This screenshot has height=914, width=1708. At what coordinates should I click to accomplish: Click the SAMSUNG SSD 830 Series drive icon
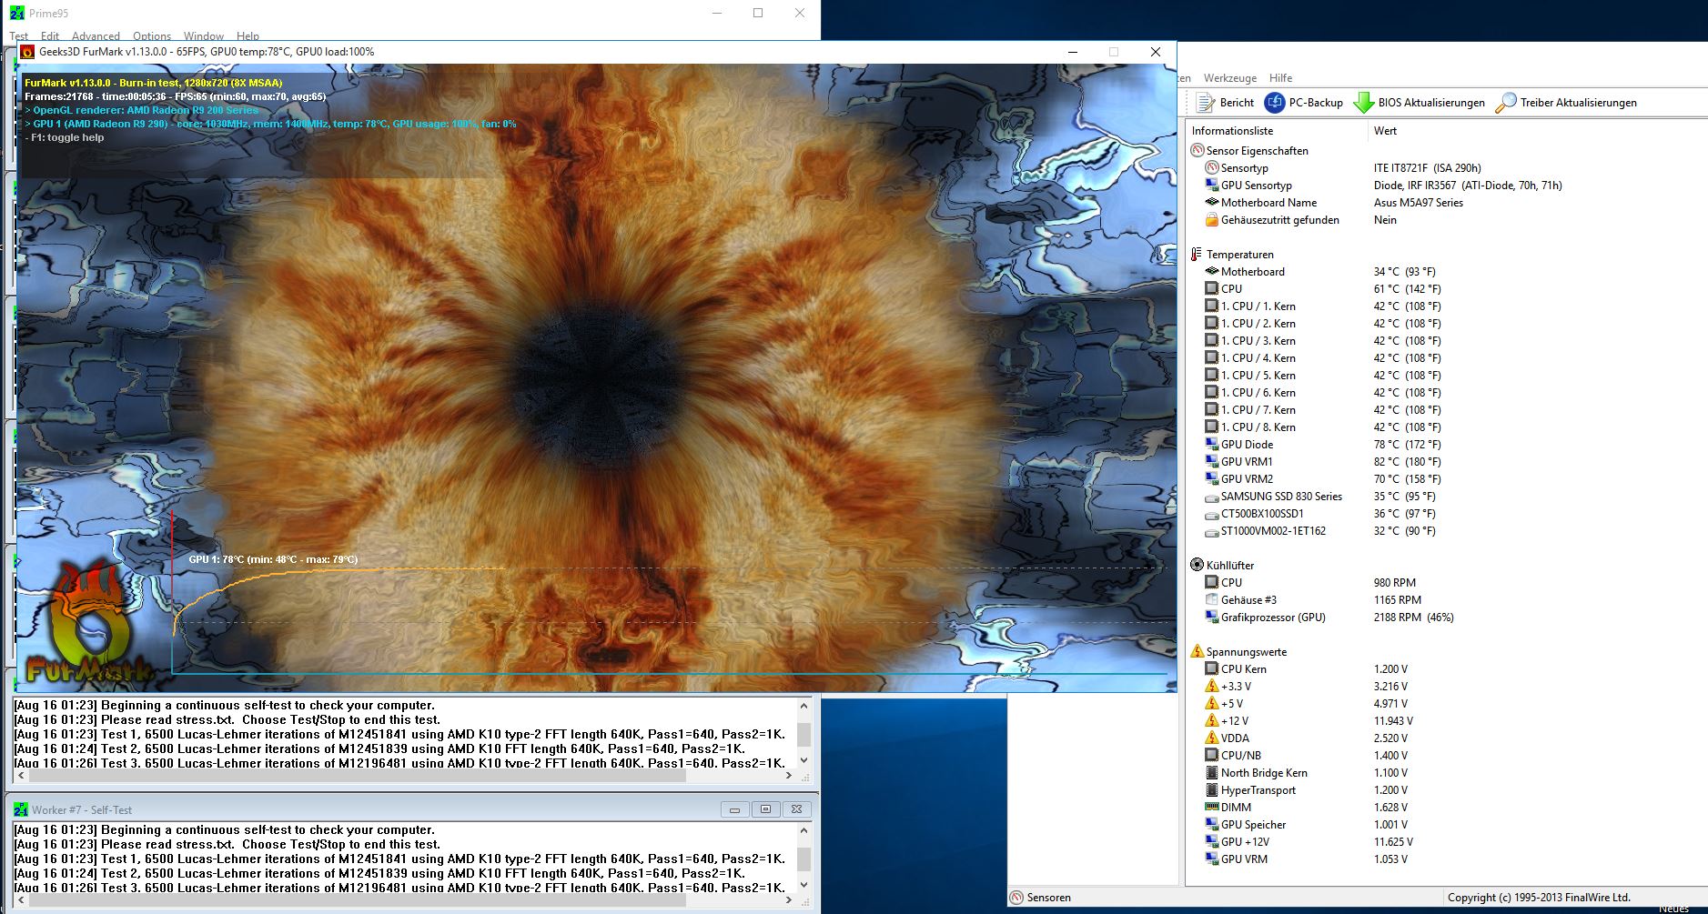(x=1212, y=497)
